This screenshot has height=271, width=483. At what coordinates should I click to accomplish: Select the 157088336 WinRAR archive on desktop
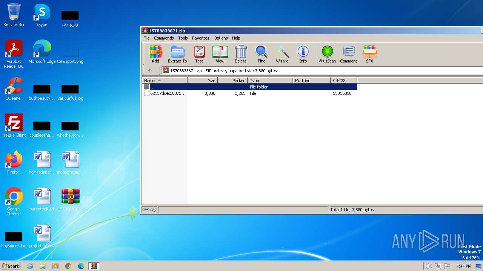70,199
